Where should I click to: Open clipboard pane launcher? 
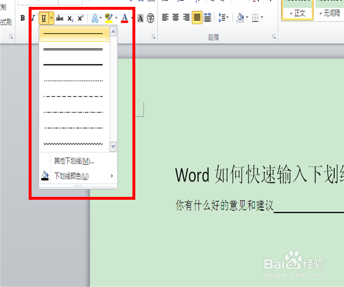coord(11,37)
